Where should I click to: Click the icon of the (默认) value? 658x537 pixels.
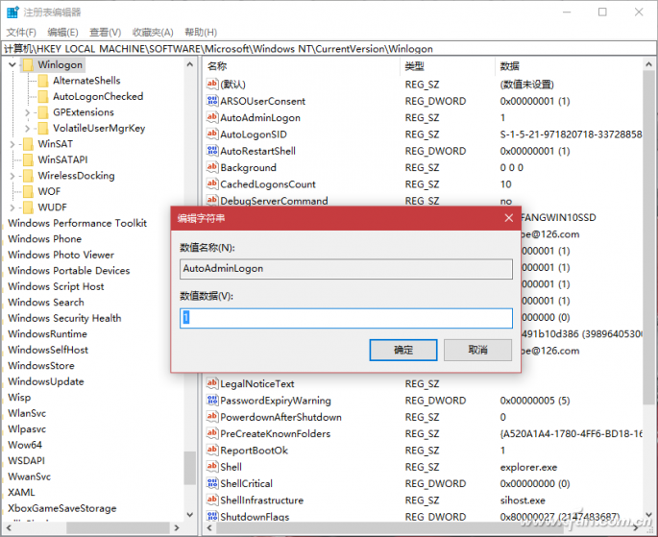point(212,84)
